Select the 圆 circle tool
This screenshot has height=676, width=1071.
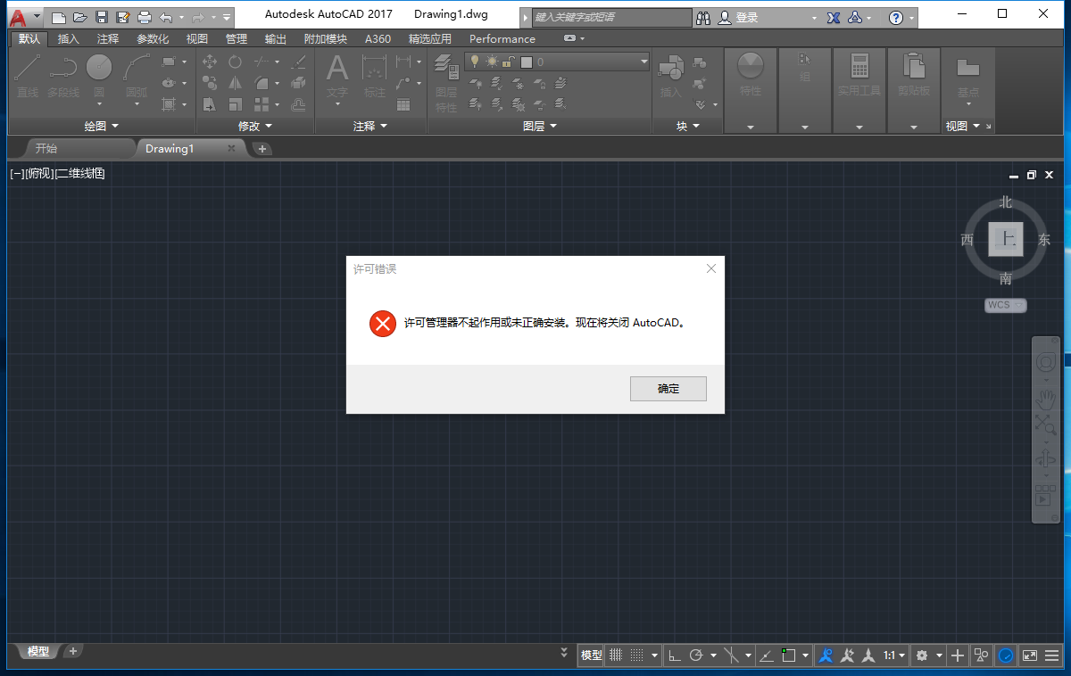[x=99, y=77]
